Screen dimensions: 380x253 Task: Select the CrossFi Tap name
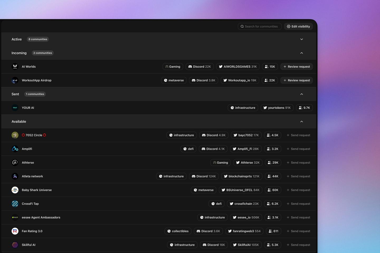[30, 204]
